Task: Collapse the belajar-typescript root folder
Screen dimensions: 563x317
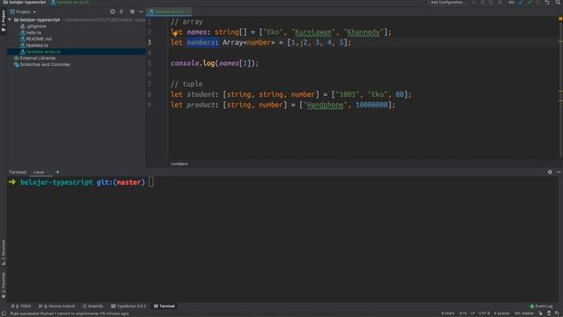Action: tap(10, 19)
